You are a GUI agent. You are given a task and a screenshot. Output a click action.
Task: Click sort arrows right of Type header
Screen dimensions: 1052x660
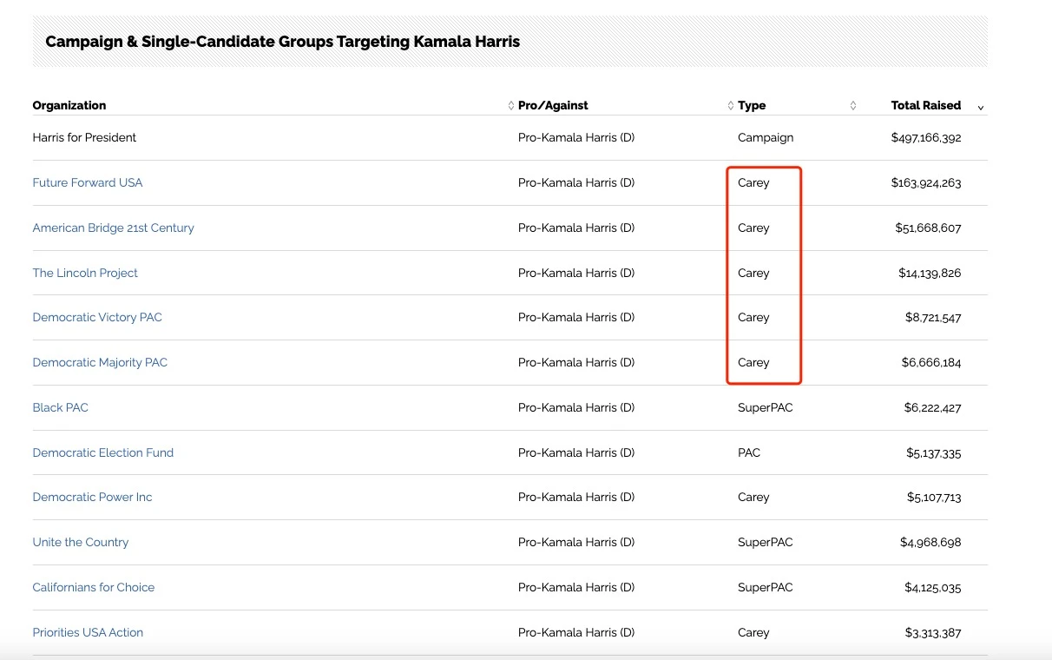tap(852, 106)
